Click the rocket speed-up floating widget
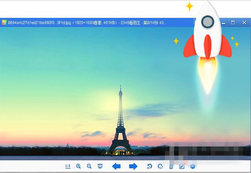 tap(207, 48)
